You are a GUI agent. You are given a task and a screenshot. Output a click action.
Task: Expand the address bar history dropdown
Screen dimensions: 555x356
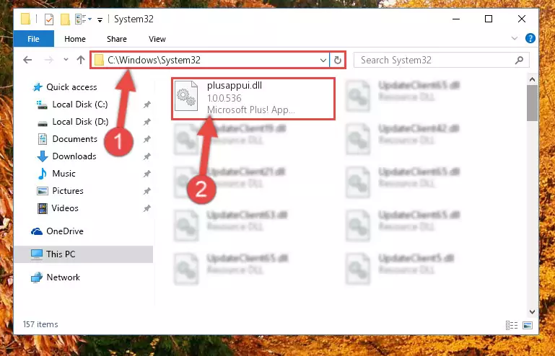click(323, 61)
